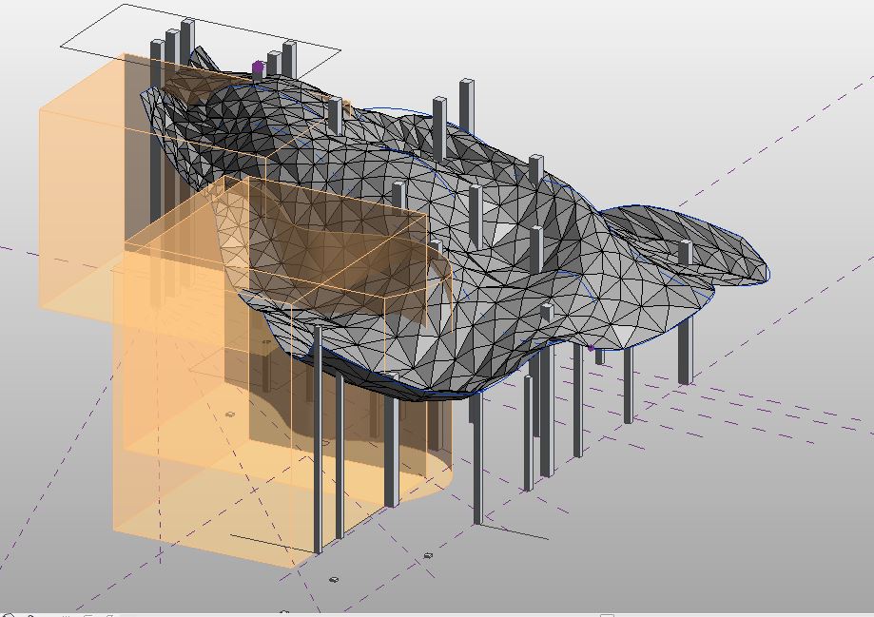Select the thin black rectangle outline above the columns

(201, 41)
